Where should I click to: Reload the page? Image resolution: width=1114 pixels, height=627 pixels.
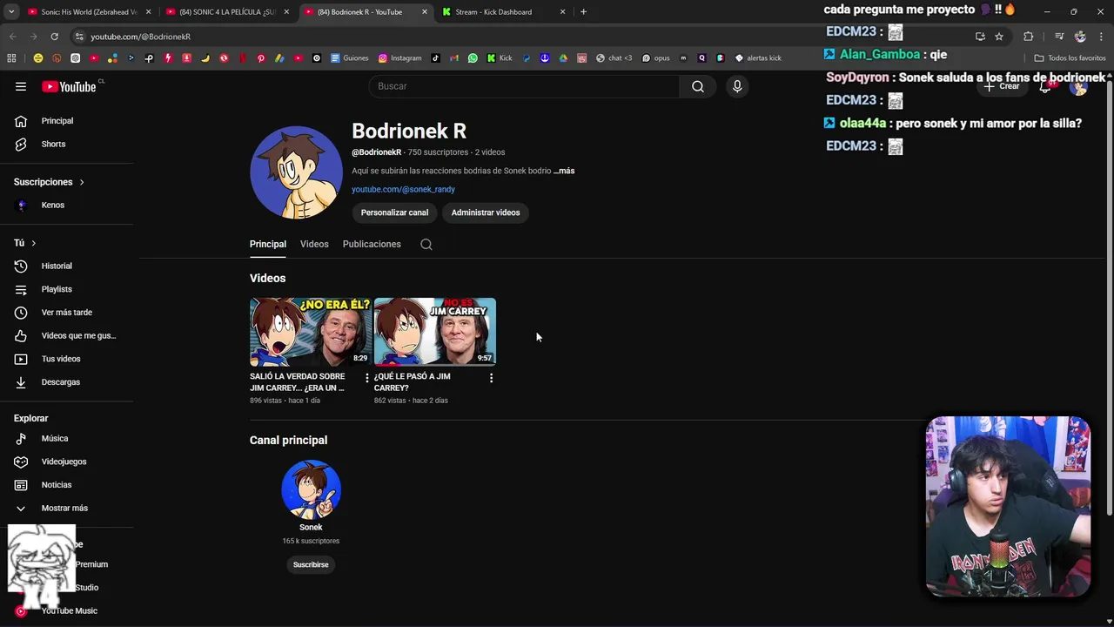tap(54, 37)
